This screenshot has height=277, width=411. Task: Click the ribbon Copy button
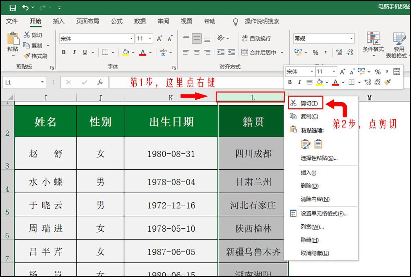33,45
